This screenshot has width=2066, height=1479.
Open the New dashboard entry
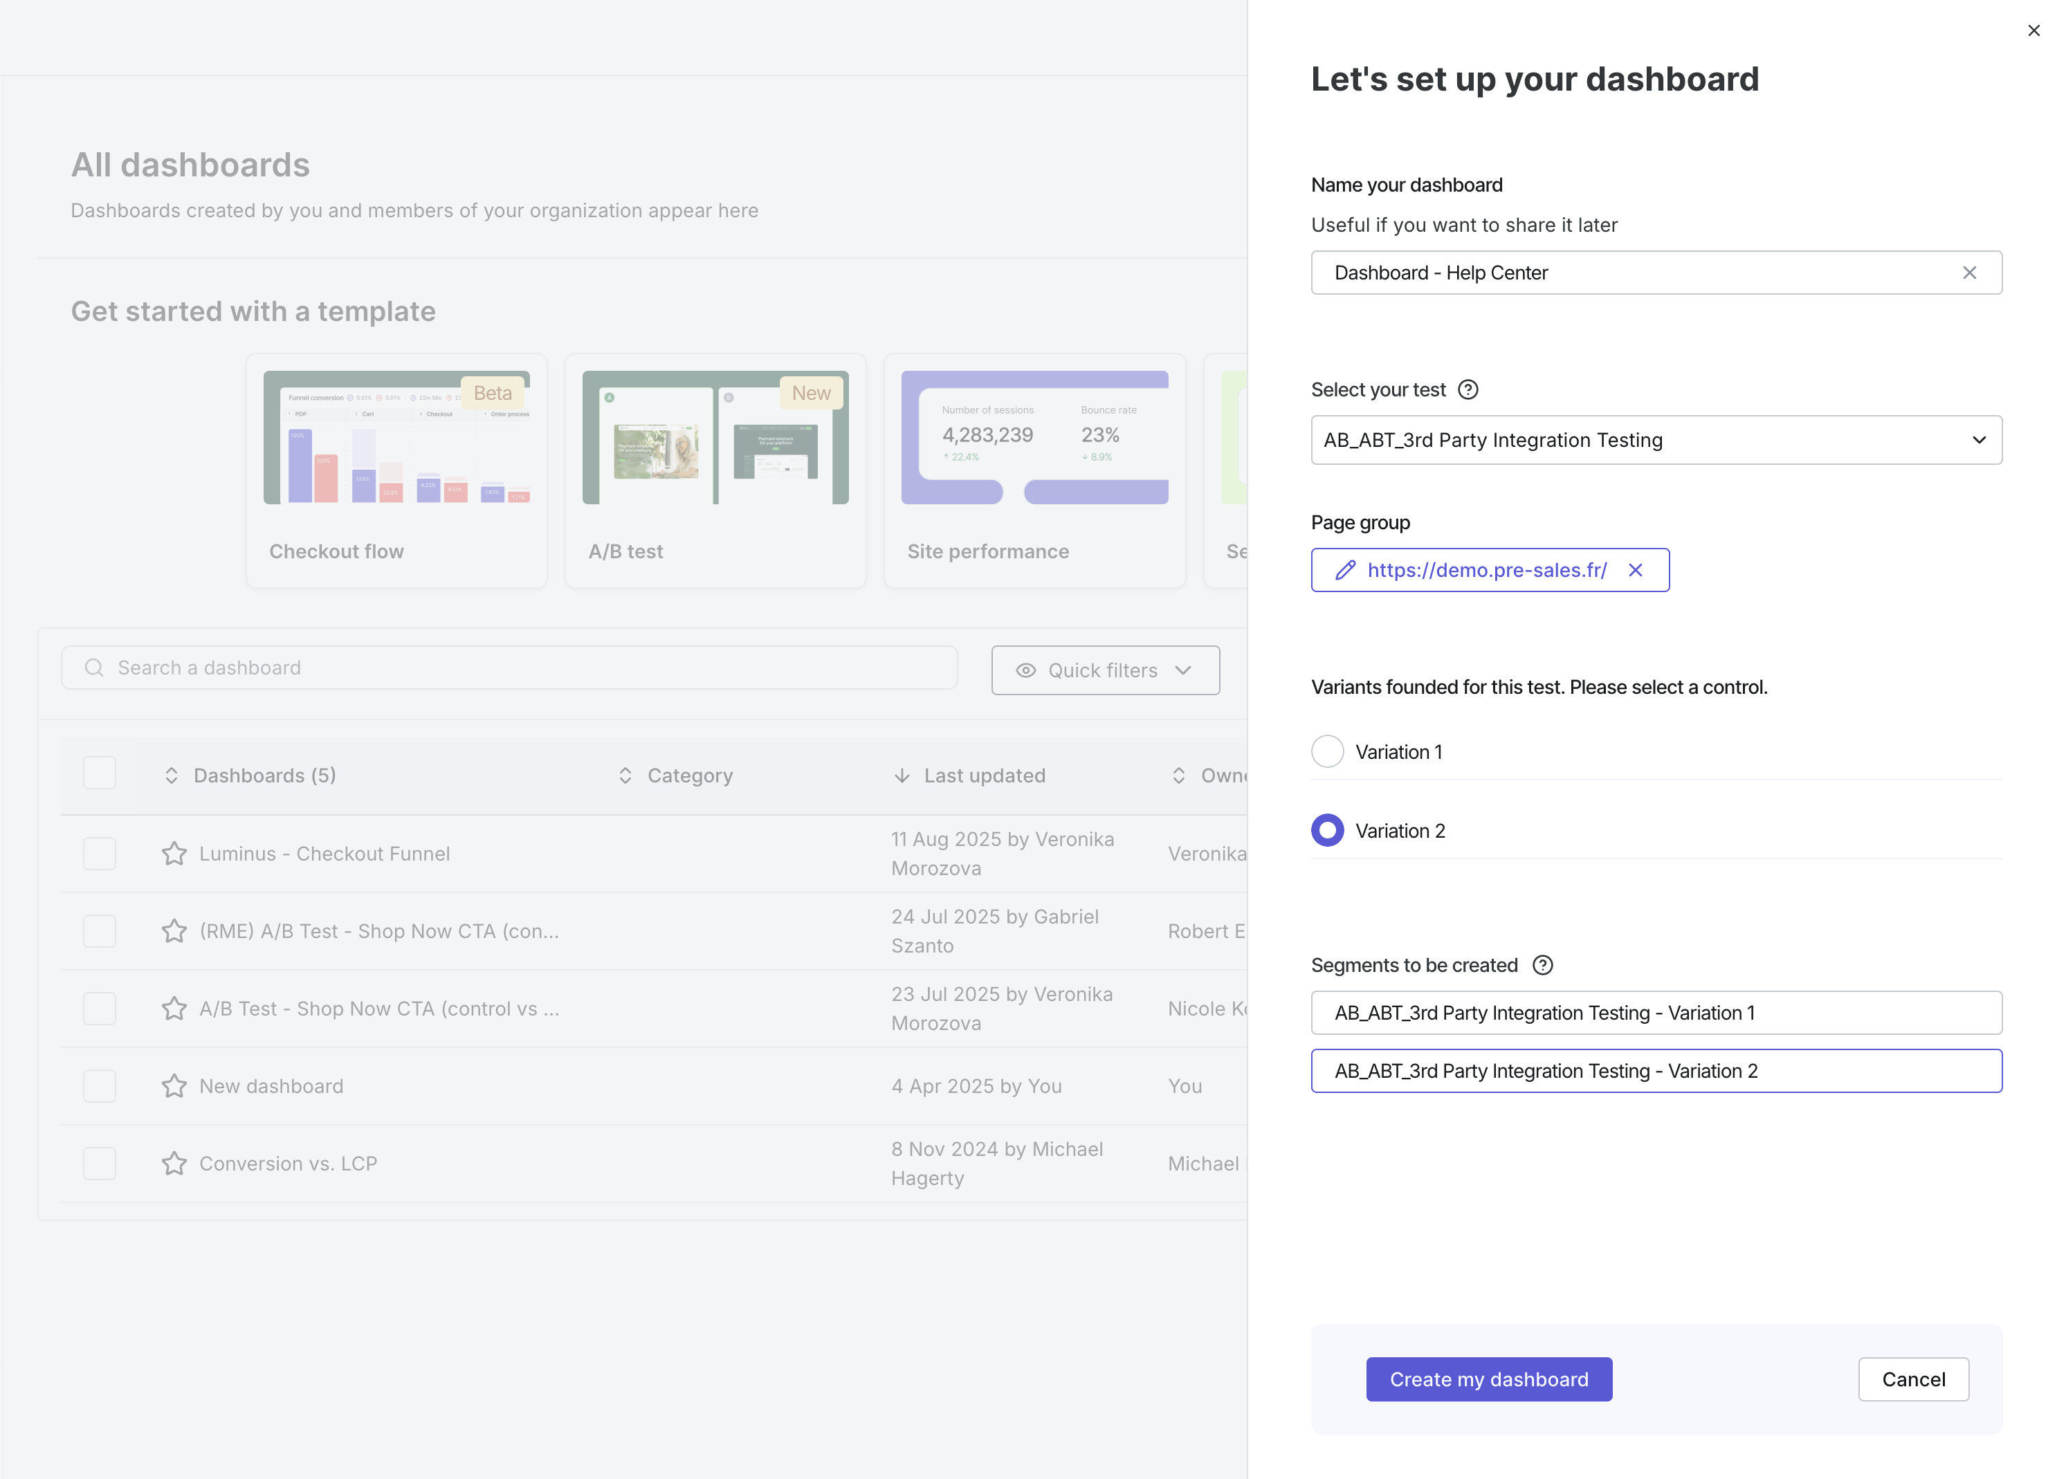tap(271, 1087)
